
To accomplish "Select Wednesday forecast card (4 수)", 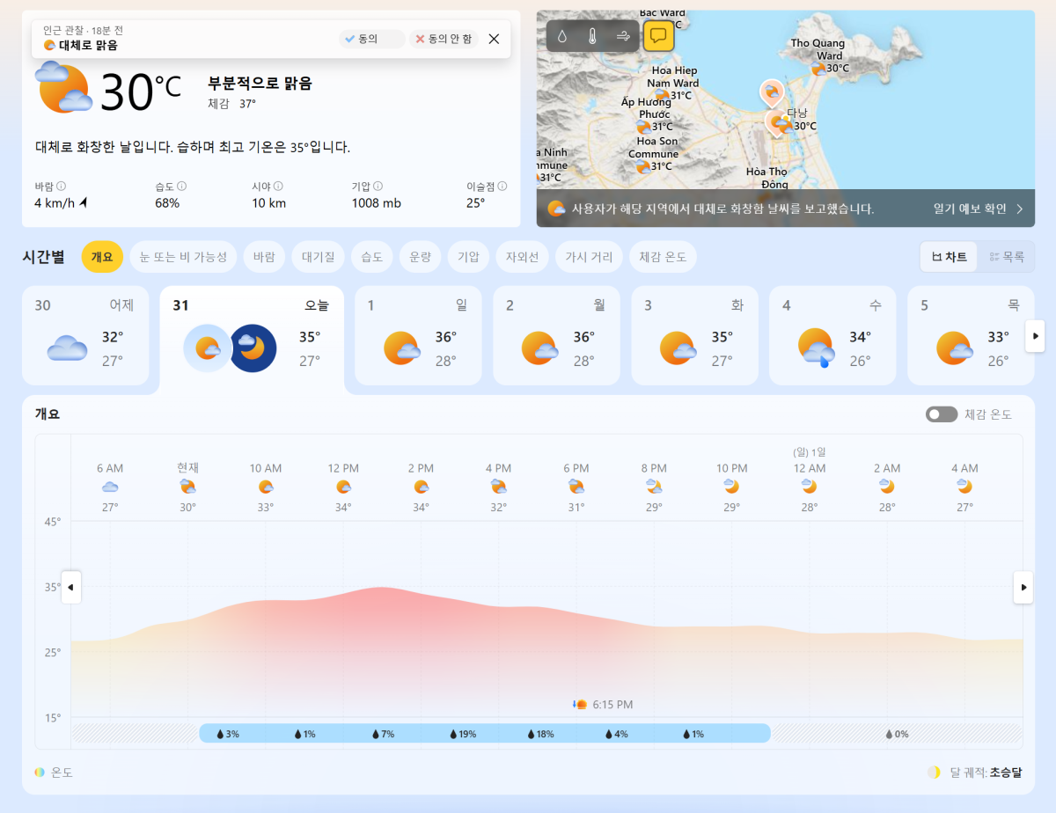I will coord(832,335).
